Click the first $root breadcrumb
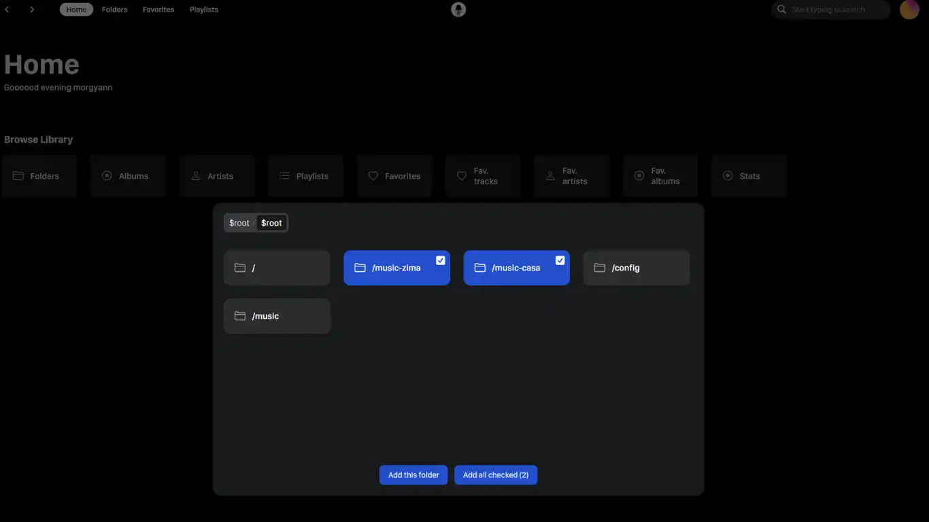The width and height of the screenshot is (929, 522). point(239,223)
